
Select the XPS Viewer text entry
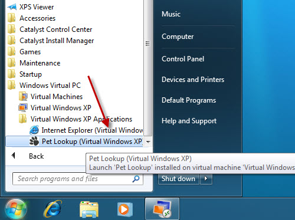pos(37,7)
